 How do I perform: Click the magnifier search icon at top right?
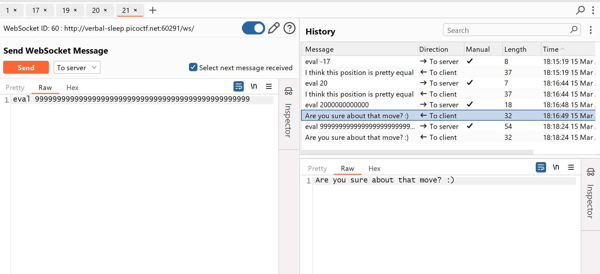pos(580,10)
